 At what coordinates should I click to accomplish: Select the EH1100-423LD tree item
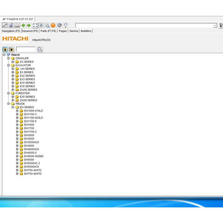point(33,118)
